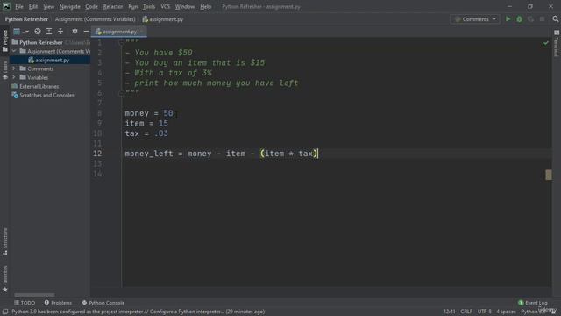Image resolution: width=561 pixels, height=316 pixels.
Task: Open the Problems tool window
Action: pyautogui.click(x=58, y=303)
